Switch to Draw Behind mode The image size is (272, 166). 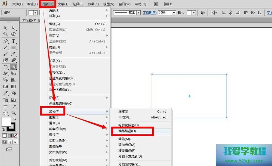[x=10, y=142]
